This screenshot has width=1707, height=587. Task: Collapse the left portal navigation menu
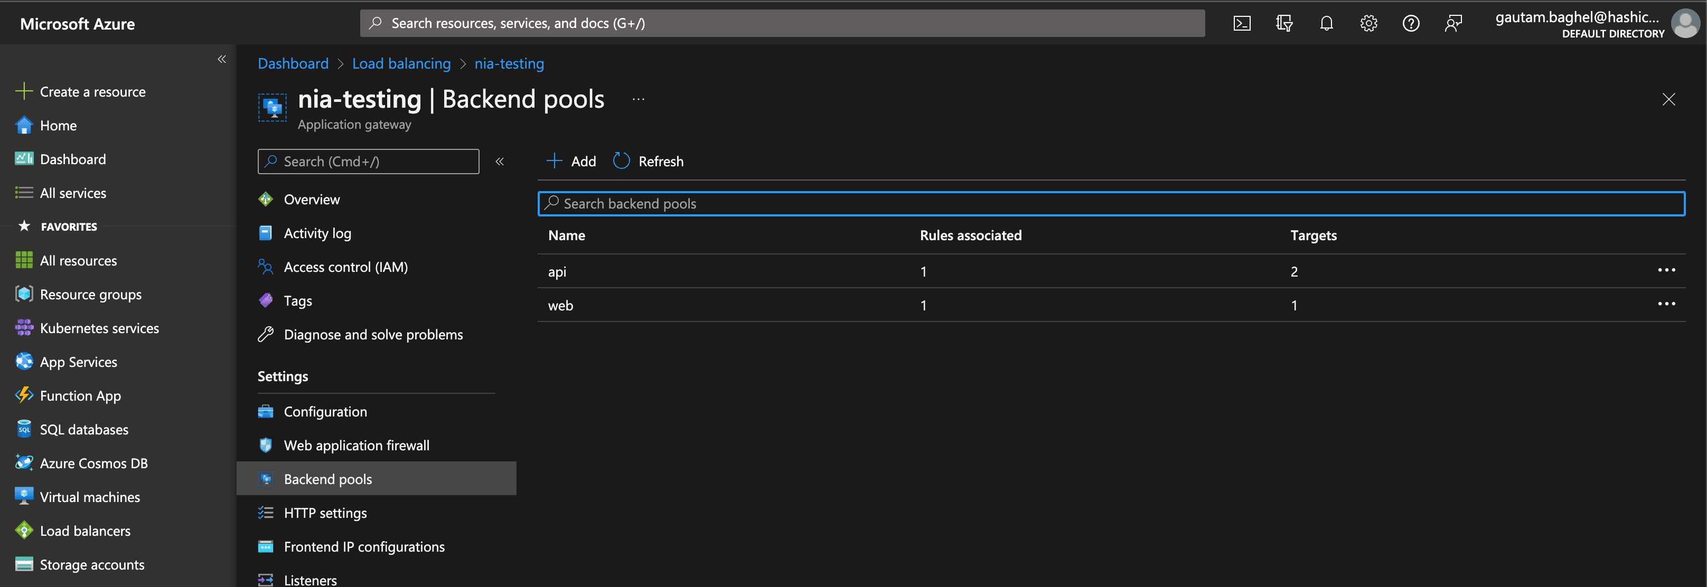pyautogui.click(x=222, y=59)
